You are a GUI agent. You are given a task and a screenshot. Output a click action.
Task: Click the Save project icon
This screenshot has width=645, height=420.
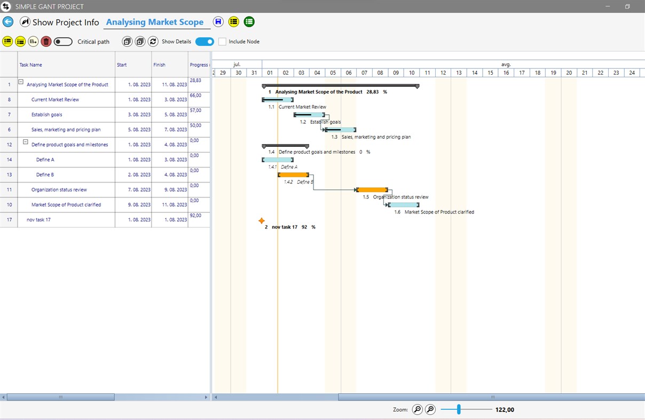point(218,21)
